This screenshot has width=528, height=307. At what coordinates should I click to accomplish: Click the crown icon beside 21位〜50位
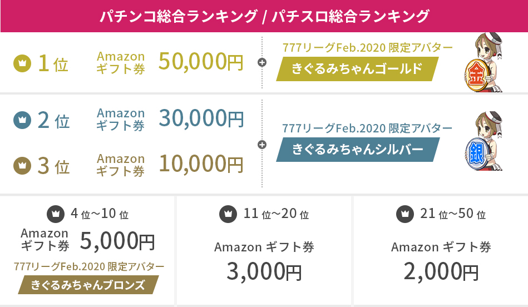(404, 213)
